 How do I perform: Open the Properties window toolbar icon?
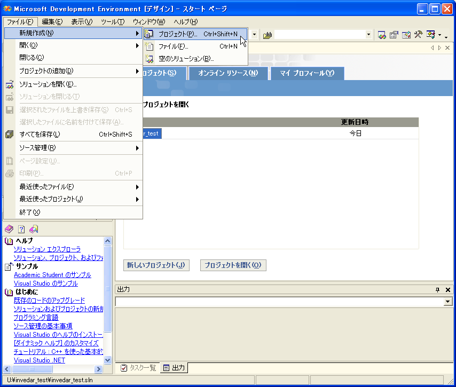click(394, 35)
